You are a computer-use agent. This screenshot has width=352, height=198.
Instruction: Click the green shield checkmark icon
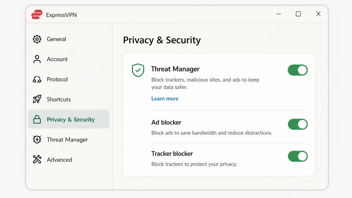point(138,70)
